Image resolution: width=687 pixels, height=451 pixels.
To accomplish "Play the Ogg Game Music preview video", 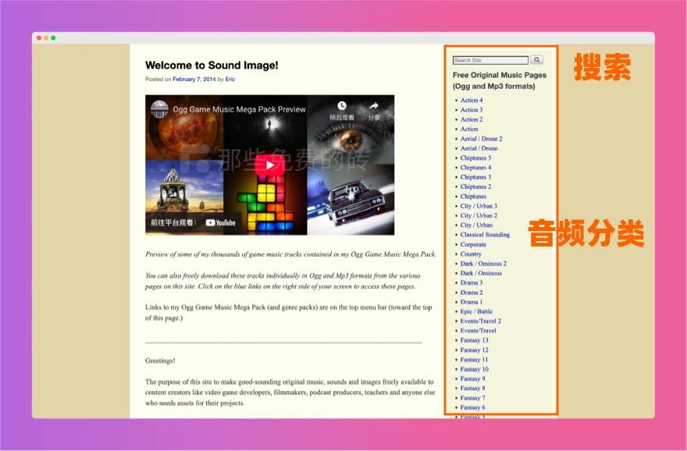I will (269, 165).
